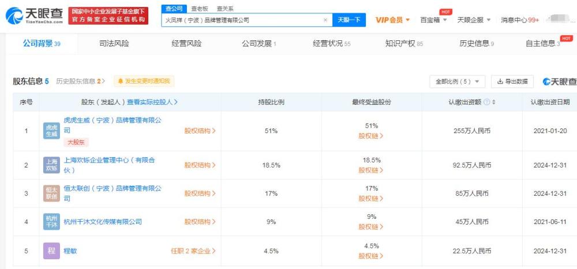Switch to the 司法风险 tab
577x269 pixels.
pyautogui.click(x=114, y=44)
